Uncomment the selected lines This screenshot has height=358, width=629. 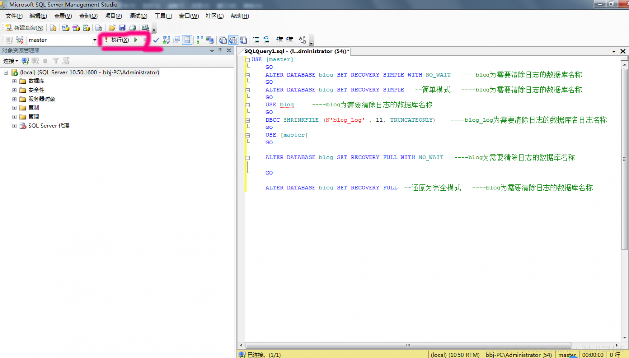point(266,40)
